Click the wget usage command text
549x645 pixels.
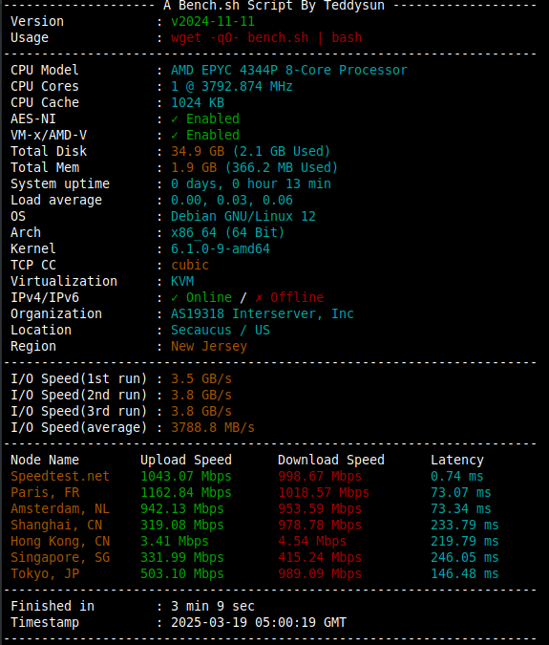pyautogui.click(x=266, y=38)
